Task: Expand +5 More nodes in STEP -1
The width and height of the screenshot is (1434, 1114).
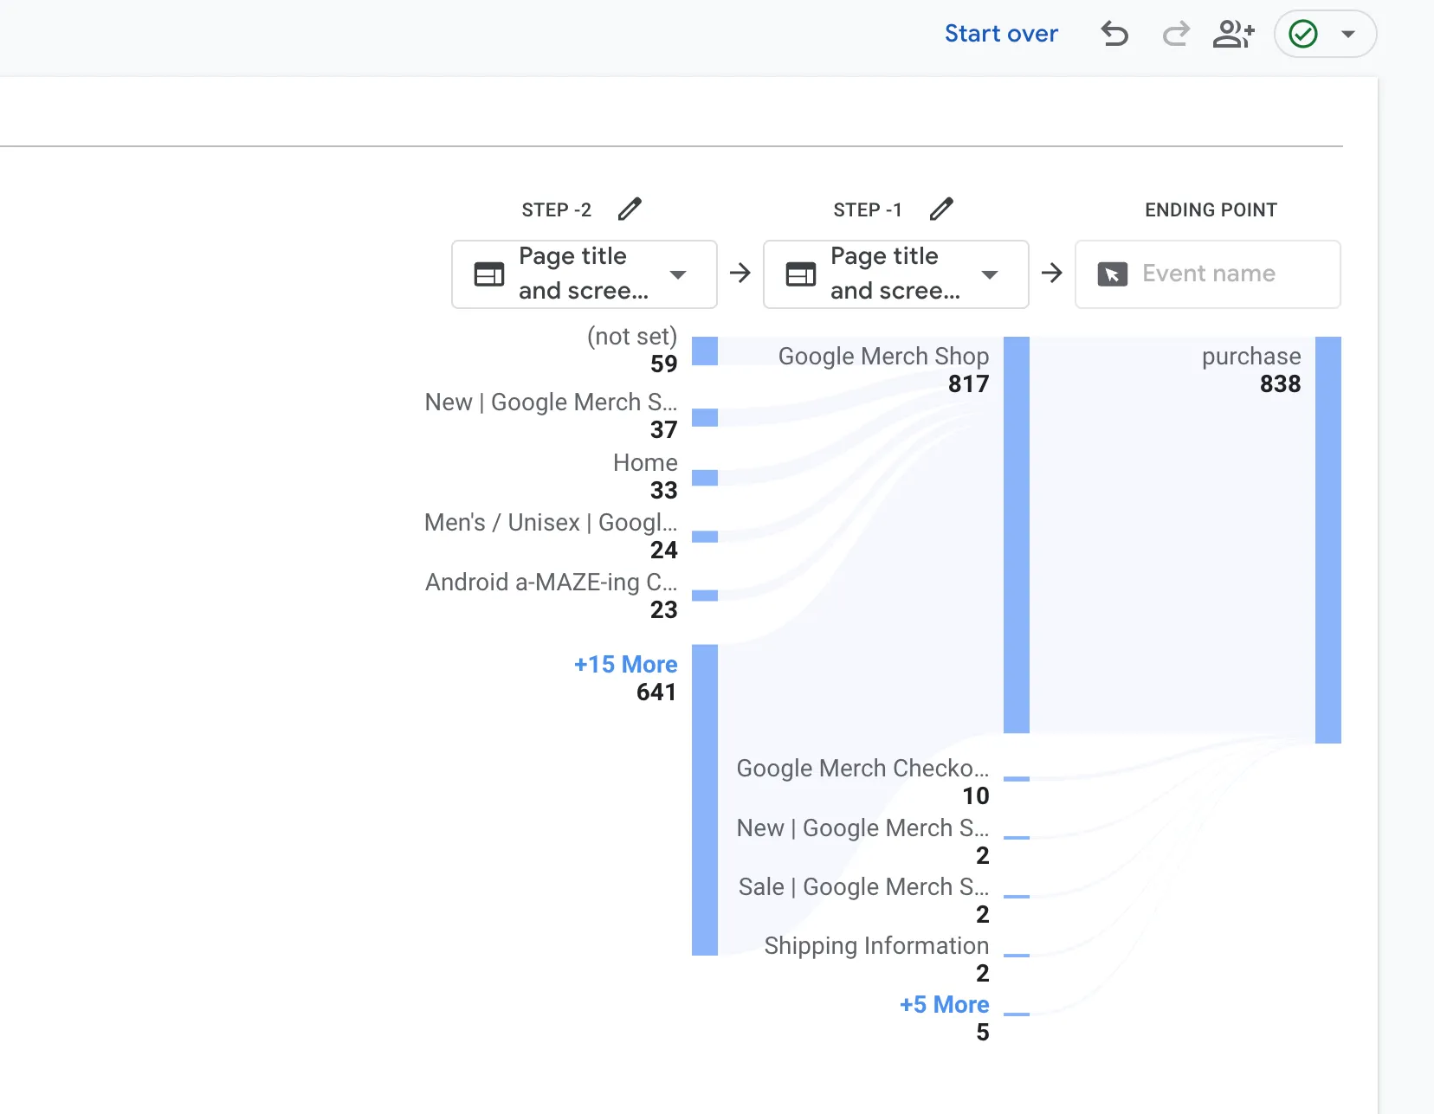Action: tap(944, 1004)
